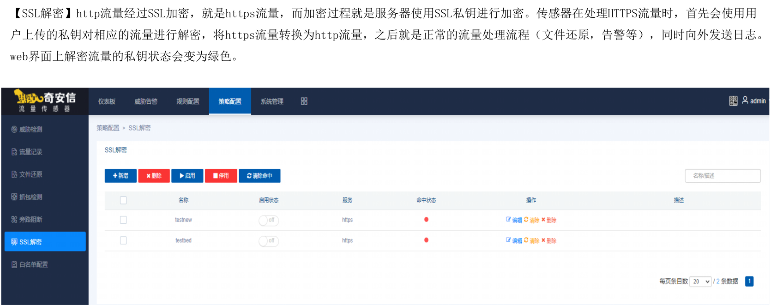
Task: Open the 系统管理 top menu tab
Action: (x=272, y=102)
